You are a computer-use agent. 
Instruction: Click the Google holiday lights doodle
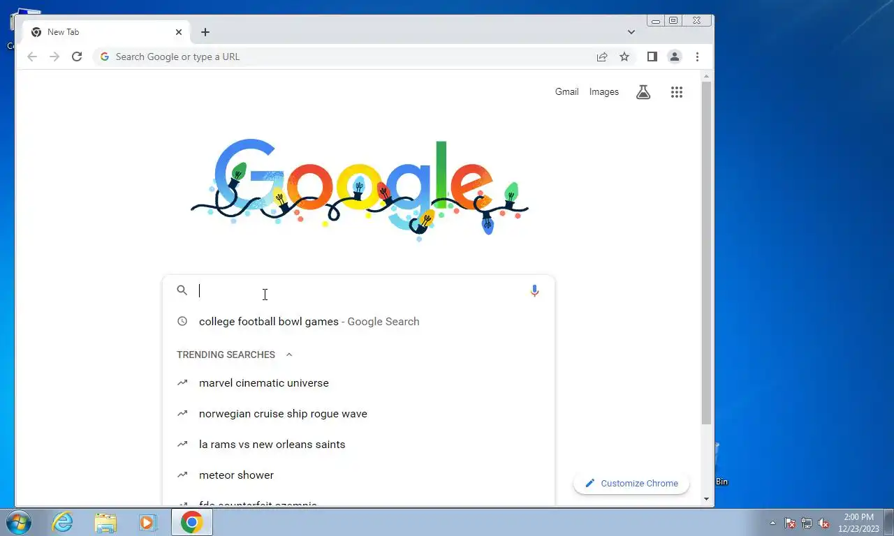[x=359, y=188]
